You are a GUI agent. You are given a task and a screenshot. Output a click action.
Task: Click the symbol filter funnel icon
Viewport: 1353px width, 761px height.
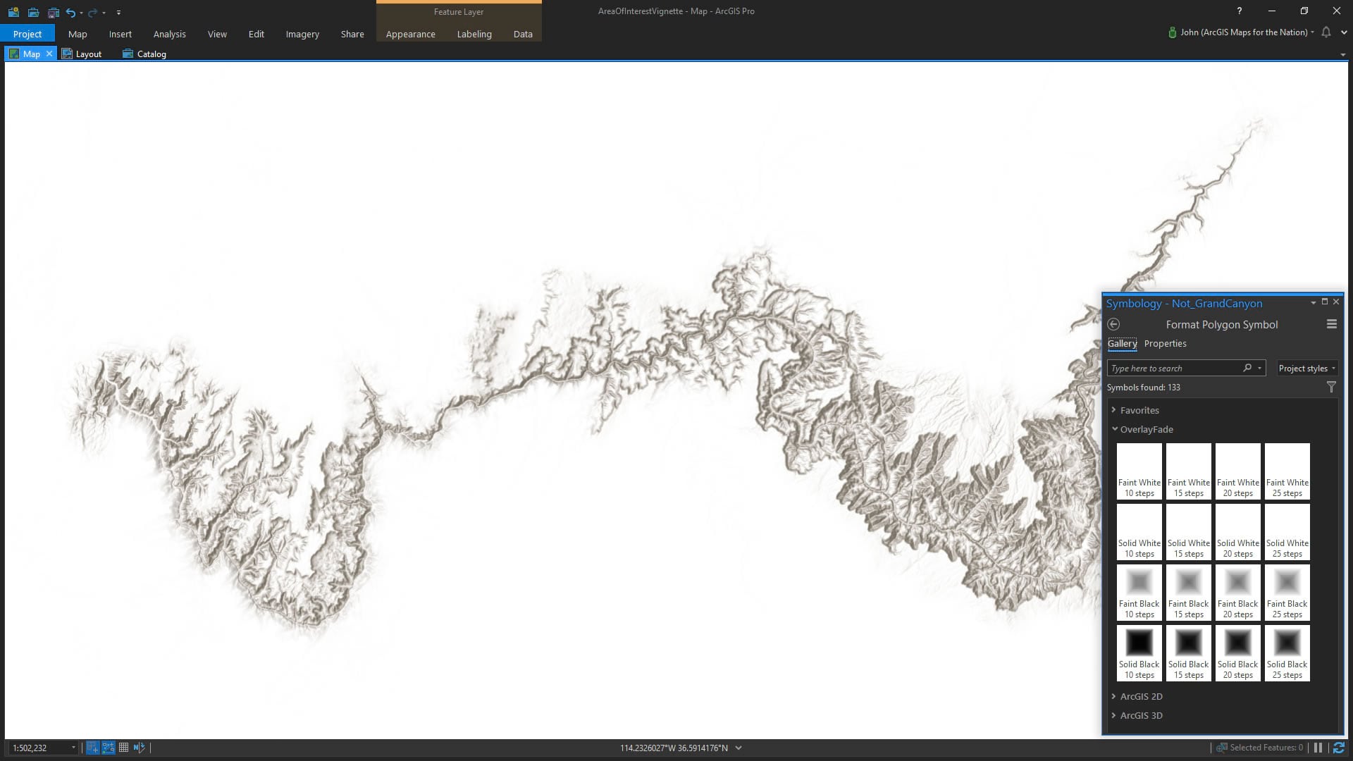1330,387
